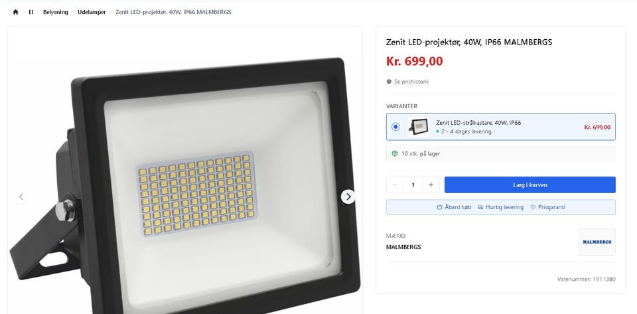Click the home icon in breadcrumb
This screenshot has height=314, width=637.
point(15,12)
